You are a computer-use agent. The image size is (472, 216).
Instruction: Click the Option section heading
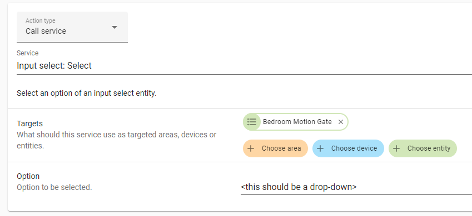pos(28,176)
